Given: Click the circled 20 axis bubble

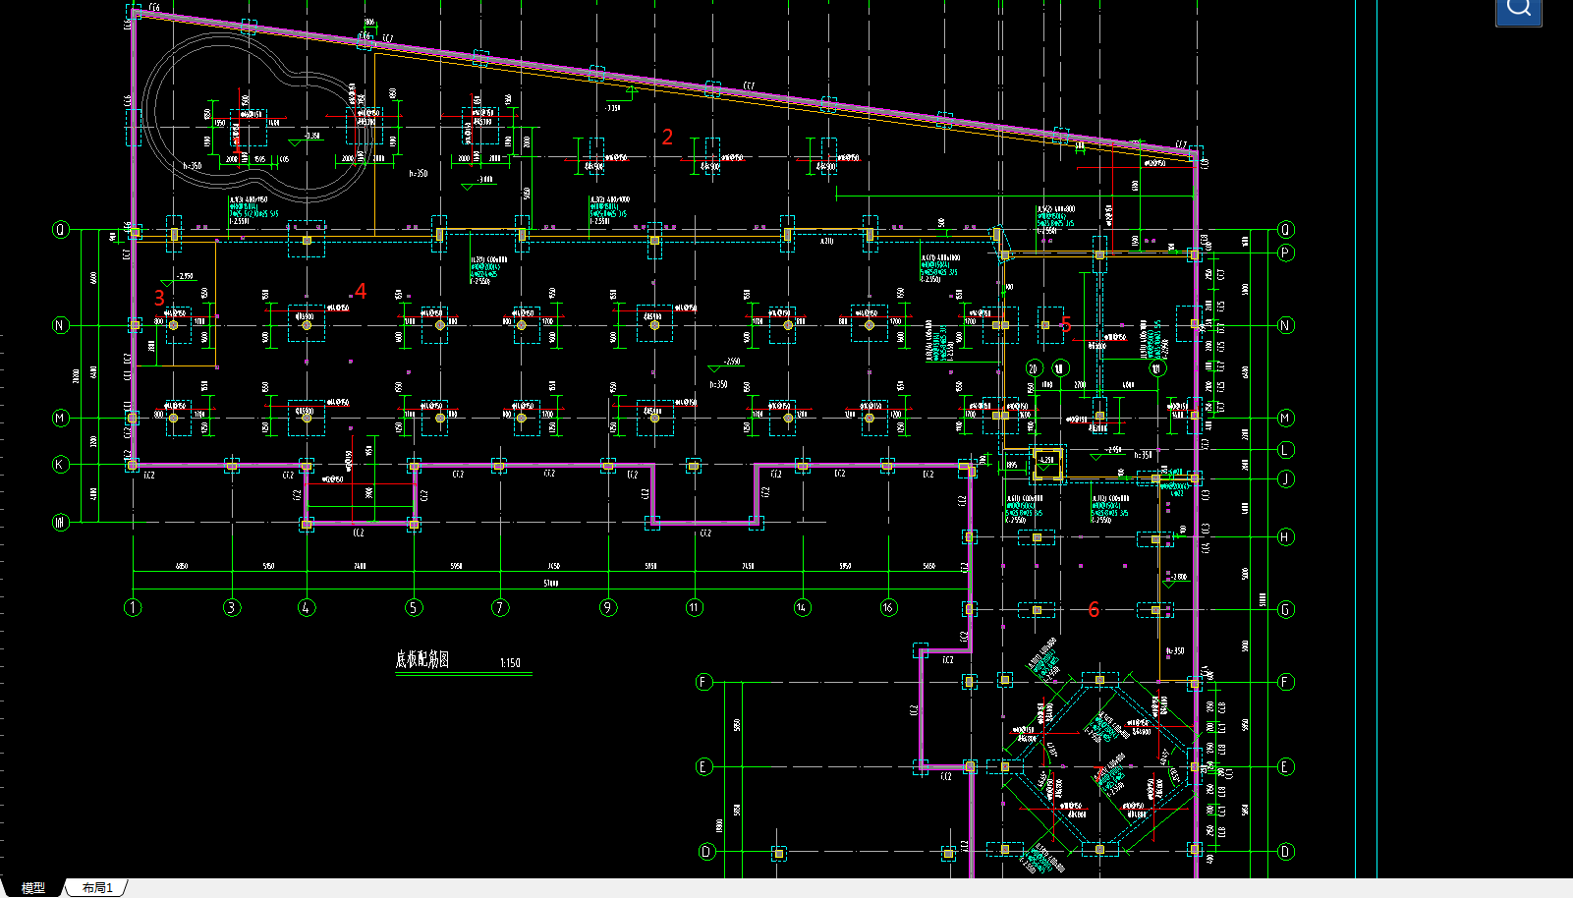Looking at the screenshot, I should 1033,368.
